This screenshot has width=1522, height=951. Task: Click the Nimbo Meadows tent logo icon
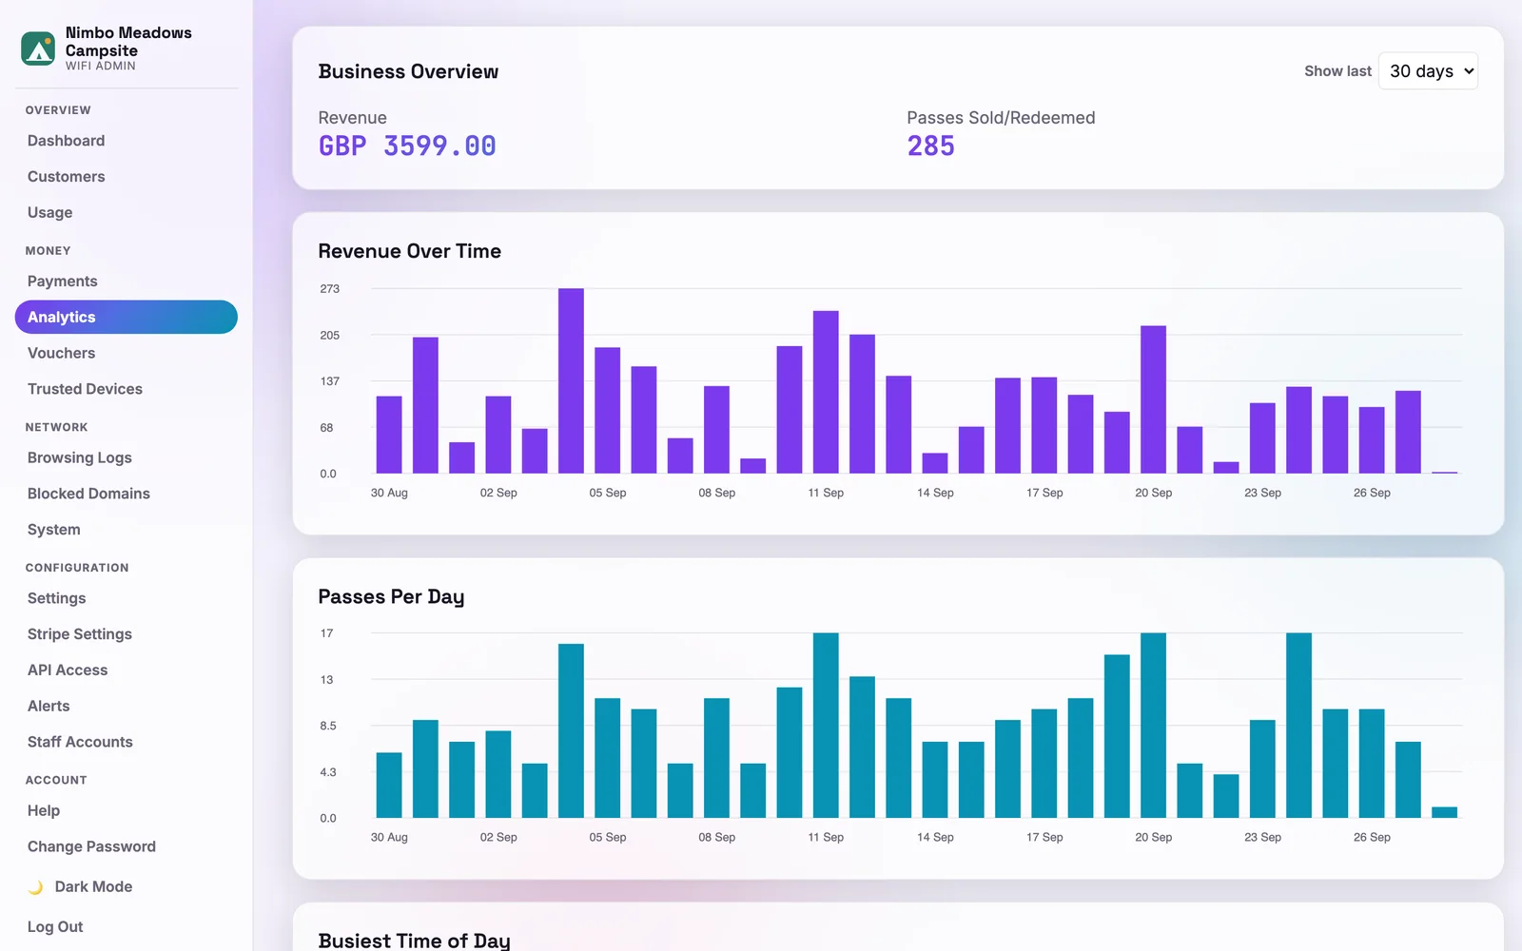click(x=38, y=49)
